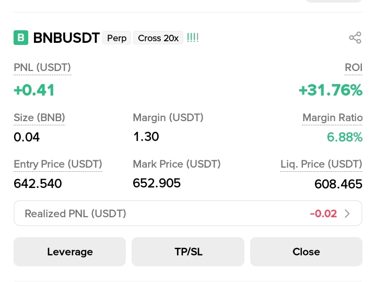Tap Size (BNB) label to switch unit
The width and height of the screenshot is (376, 282).
click(x=39, y=118)
